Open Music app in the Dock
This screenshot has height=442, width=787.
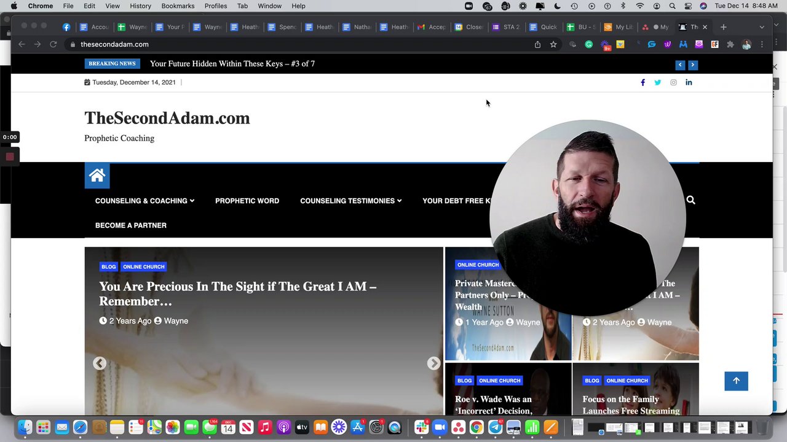(265, 427)
